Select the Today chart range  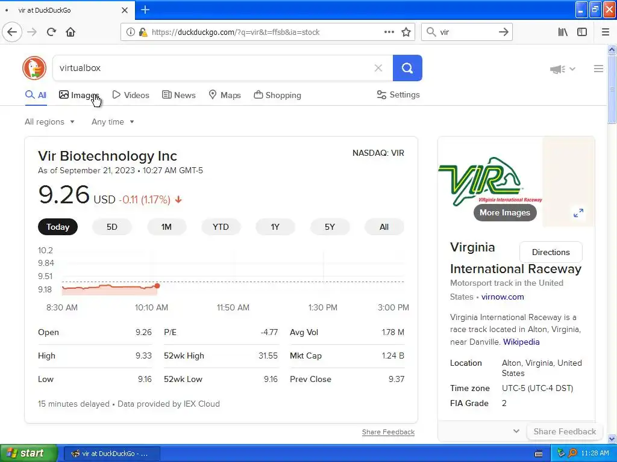click(x=58, y=227)
